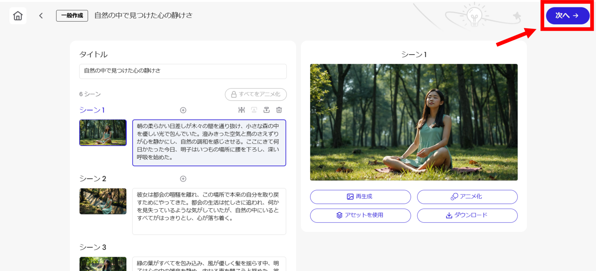Click the すべてをアニメ化 button
This screenshot has height=271, width=596.
pos(255,94)
